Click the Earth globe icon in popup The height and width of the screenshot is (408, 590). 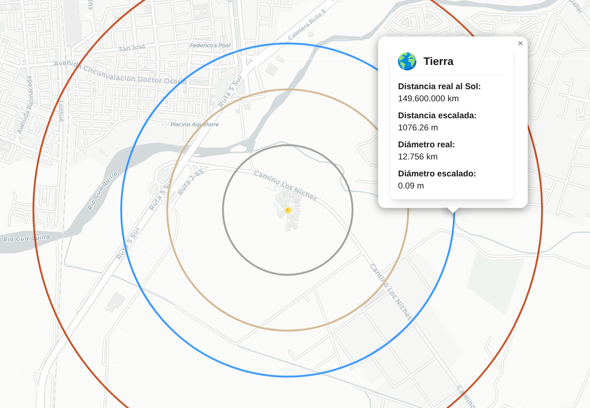click(x=407, y=62)
